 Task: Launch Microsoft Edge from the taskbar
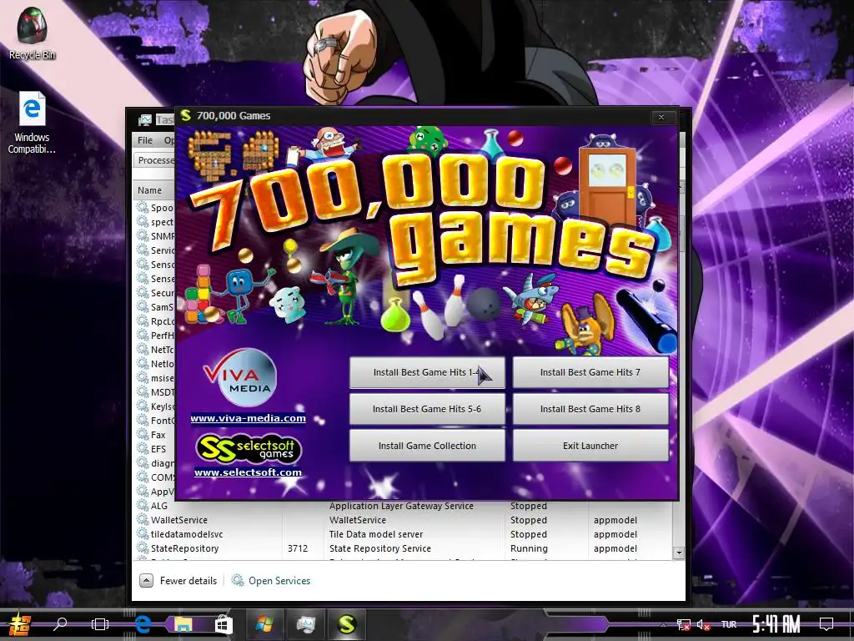tap(143, 623)
